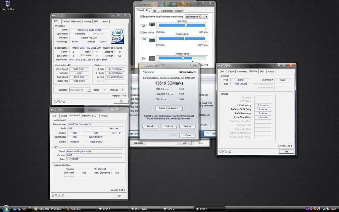Viewport: 339px width, 212px height.
Task: Open the Windows Start orb
Action: 6,209
